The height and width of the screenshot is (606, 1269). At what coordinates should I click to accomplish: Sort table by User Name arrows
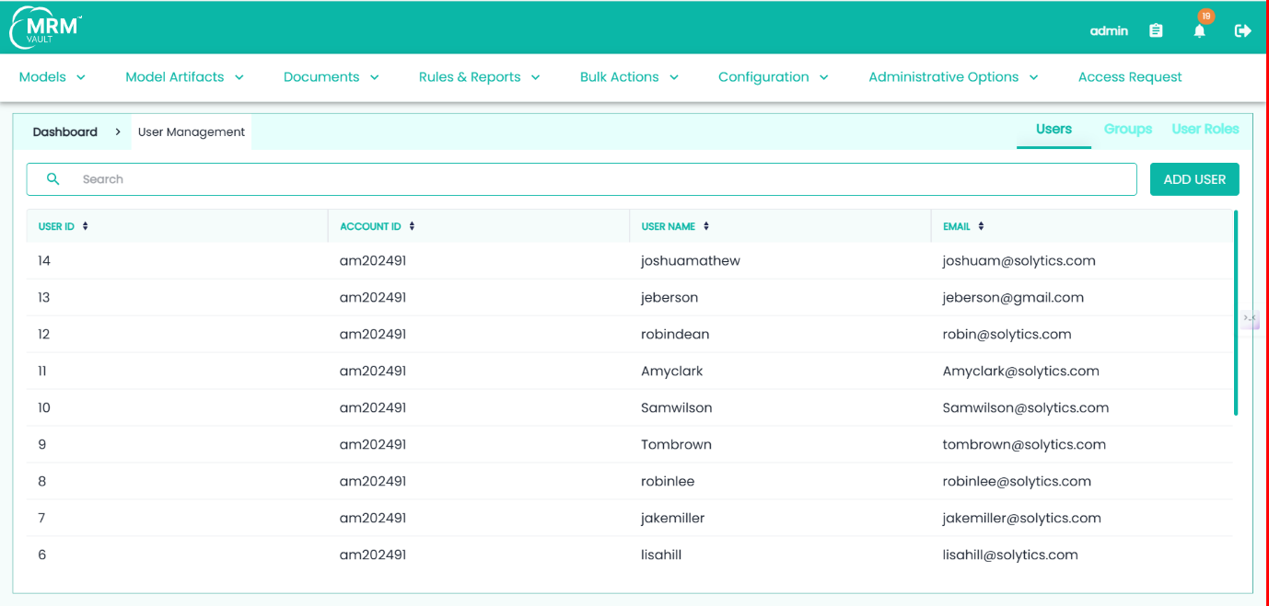pos(706,226)
